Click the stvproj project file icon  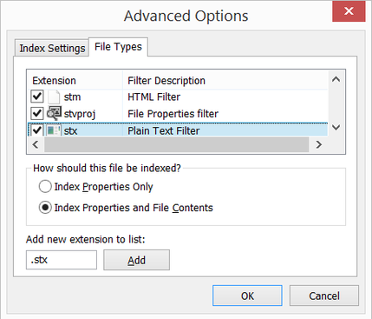click(54, 113)
